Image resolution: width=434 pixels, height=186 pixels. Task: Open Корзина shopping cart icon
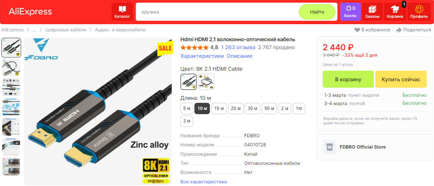click(x=395, y=9)
